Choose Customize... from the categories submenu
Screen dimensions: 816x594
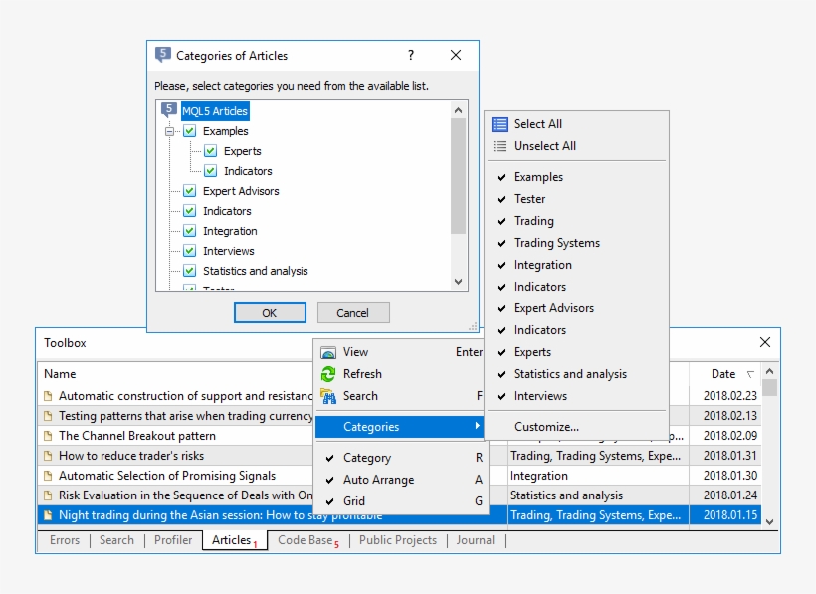[546, 427]
